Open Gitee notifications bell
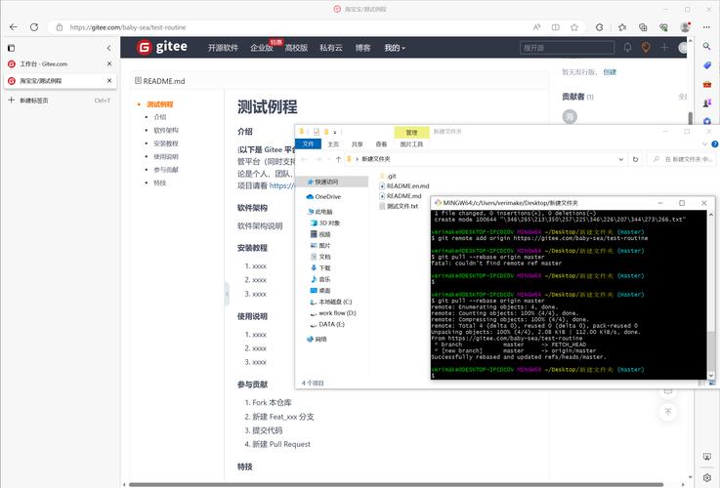720x488 pixels. (x=627, y=47)
